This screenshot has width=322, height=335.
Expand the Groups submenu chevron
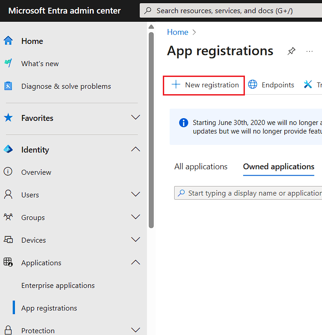click(x=136, y=217)
